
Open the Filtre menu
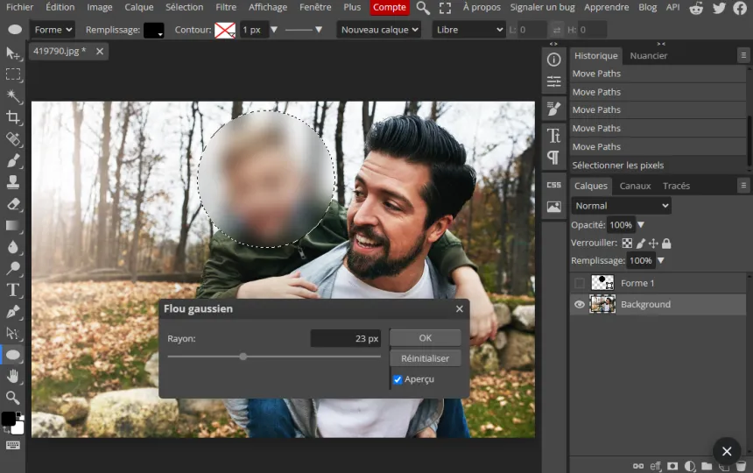[x=226, y=7]
